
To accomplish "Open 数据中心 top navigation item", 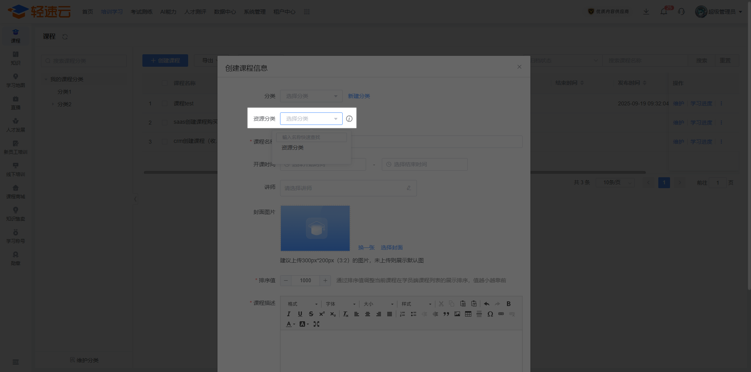I will 225,12.
